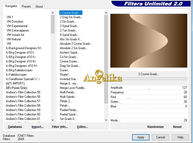This screenshot has height=143, width=193.
Task: Select the 2 Cosine Grads... filter
Action: coord(70,13)
